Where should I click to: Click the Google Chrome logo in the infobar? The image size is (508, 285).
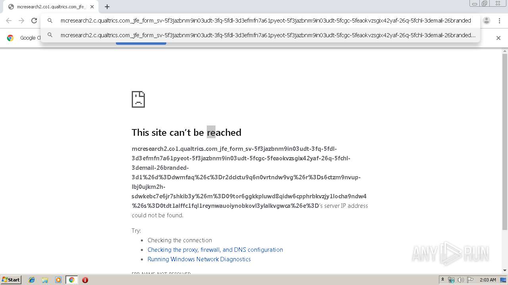click(x=11, y=38)
